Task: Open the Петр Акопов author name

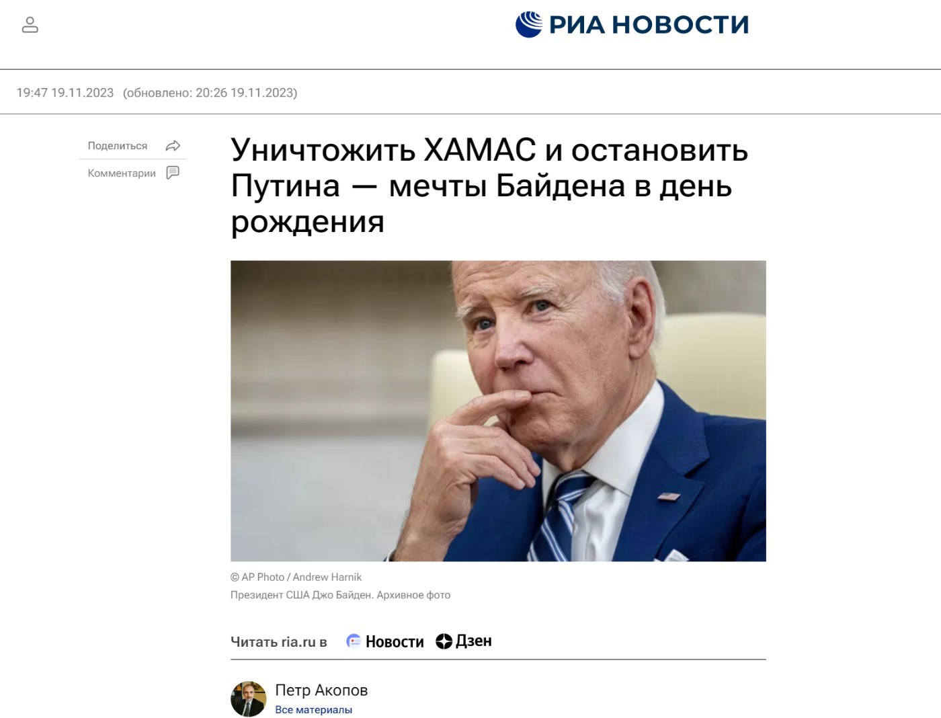Action: pyautogui.click(x=321, y=690)
